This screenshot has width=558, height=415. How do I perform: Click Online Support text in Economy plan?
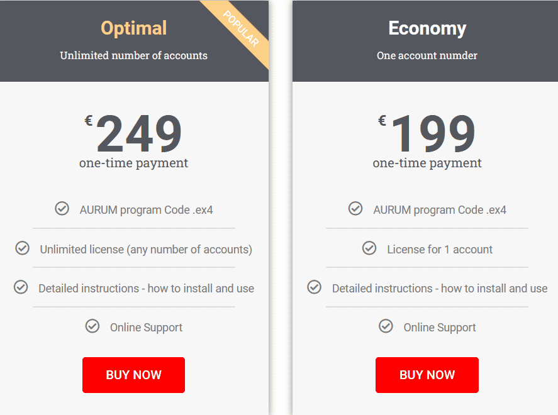[x=440, y=328]
